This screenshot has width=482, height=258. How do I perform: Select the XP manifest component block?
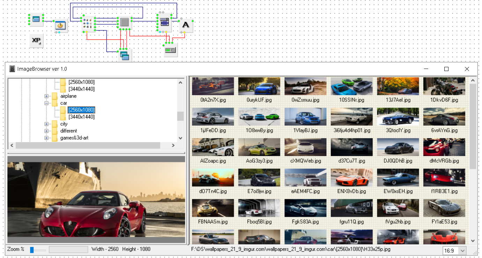36,41
